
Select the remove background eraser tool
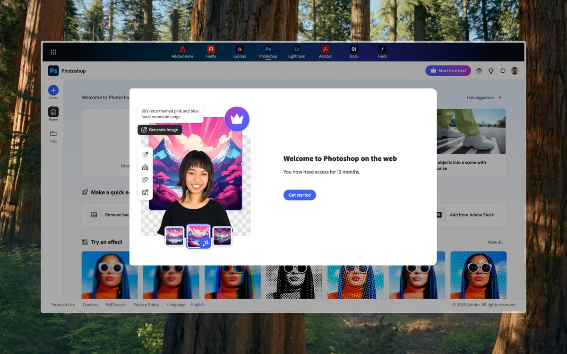click(x=145, y=179)
